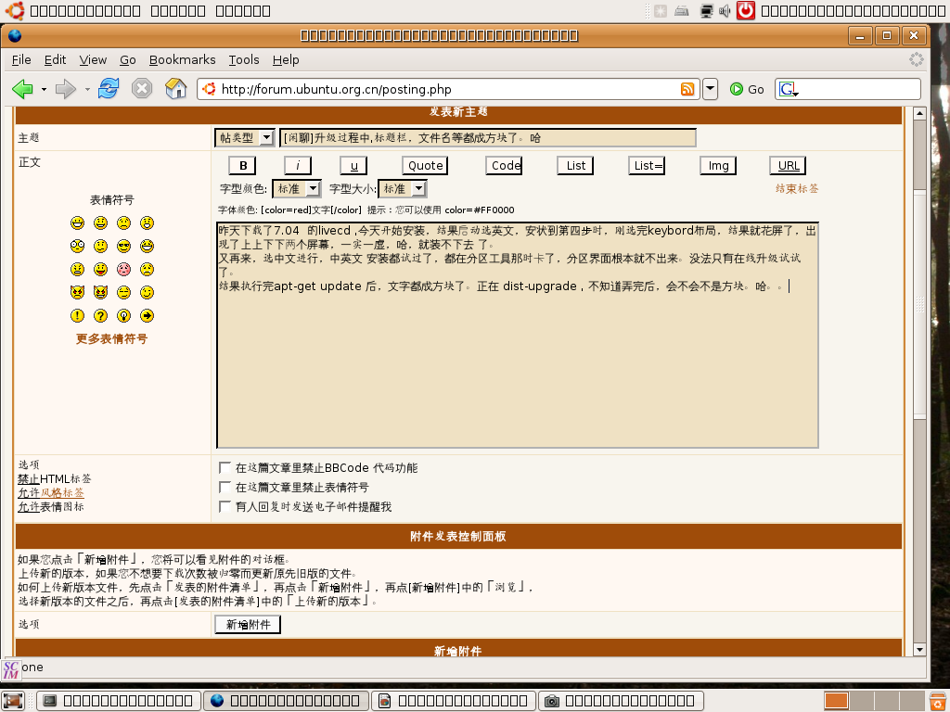Show desktop via bottom-left panel icon
950x712 pixels.
13,701
